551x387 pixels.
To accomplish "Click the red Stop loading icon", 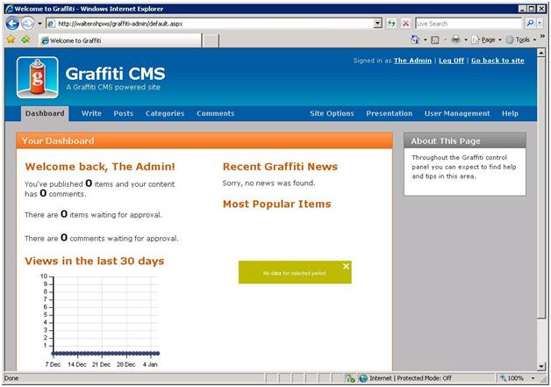I will click(406, 24).
